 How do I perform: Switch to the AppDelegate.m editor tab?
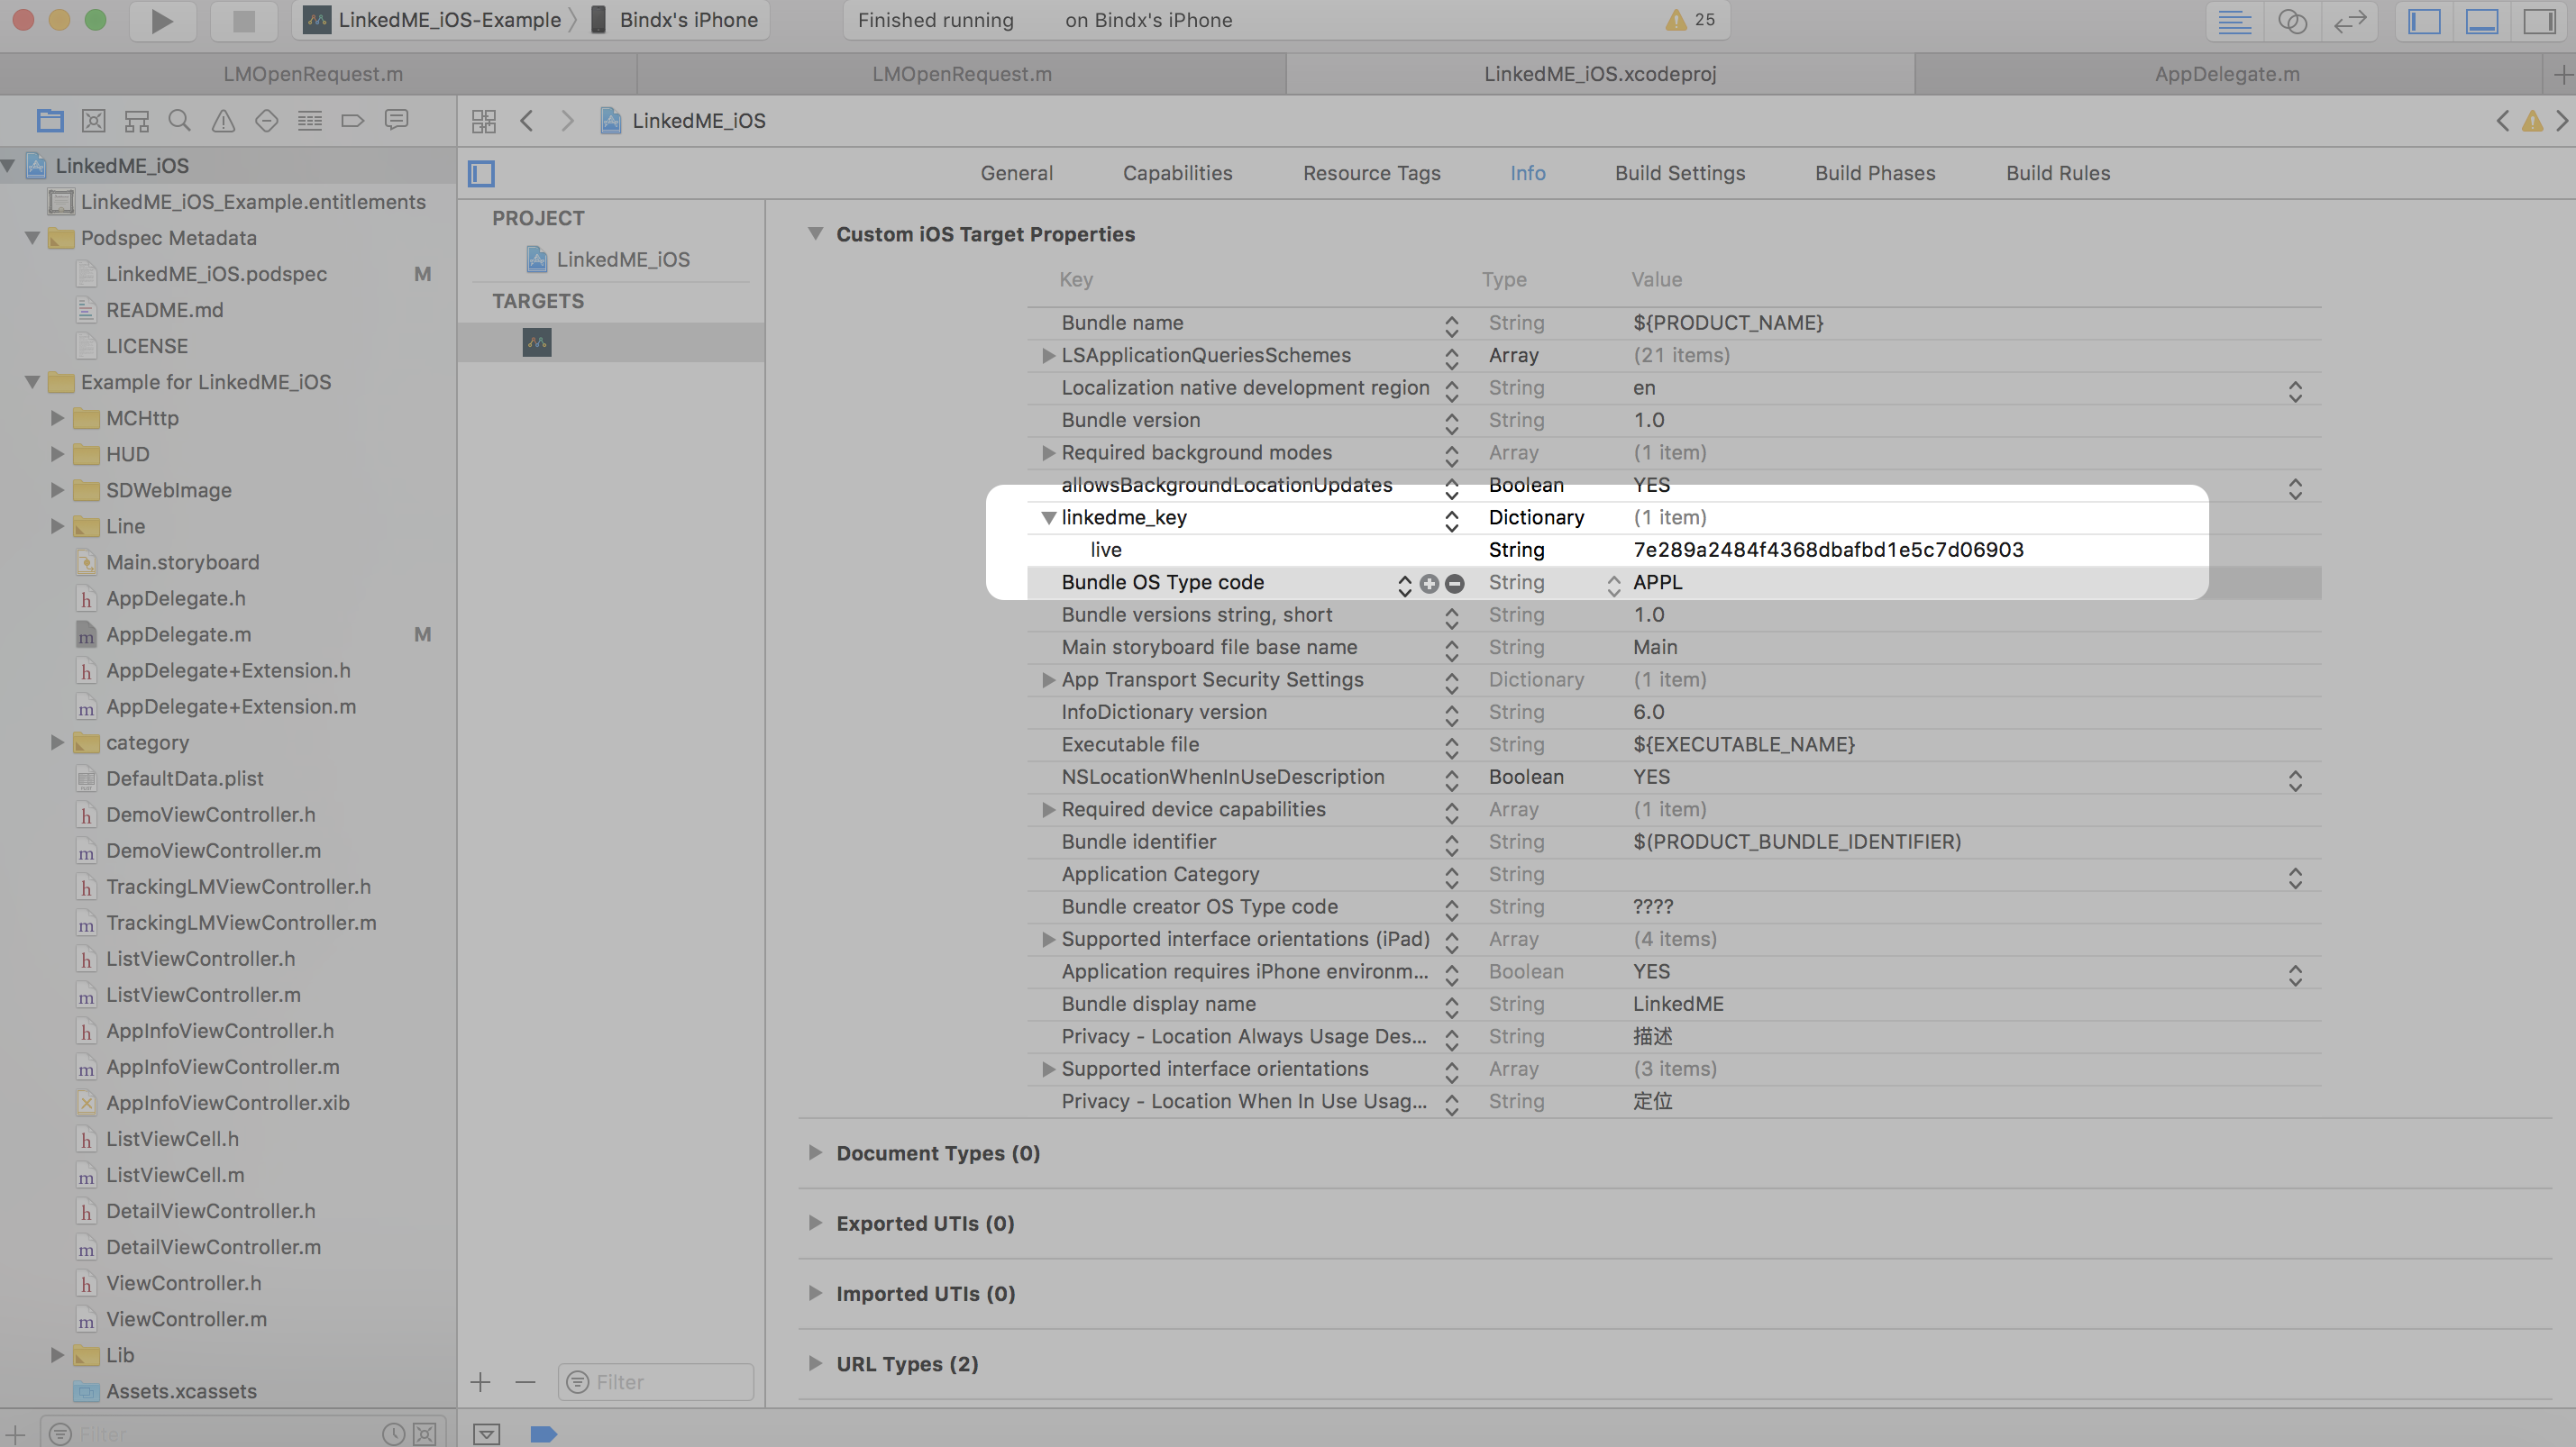2227,74
